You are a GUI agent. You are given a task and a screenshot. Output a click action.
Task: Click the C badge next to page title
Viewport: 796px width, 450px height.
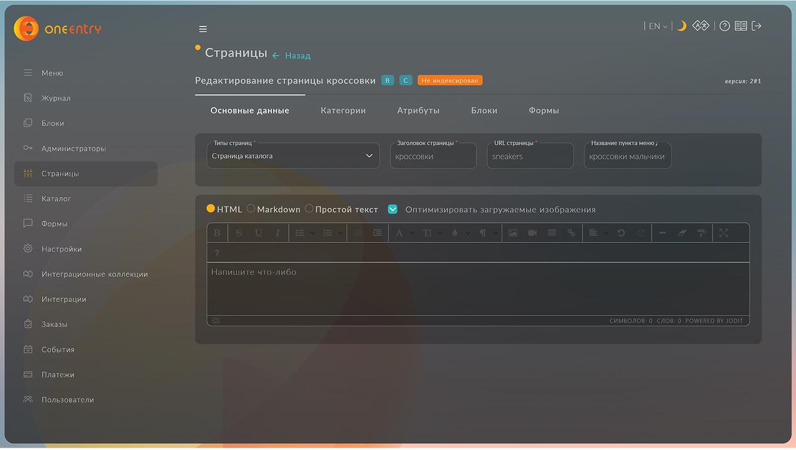[x=406, y=80]
